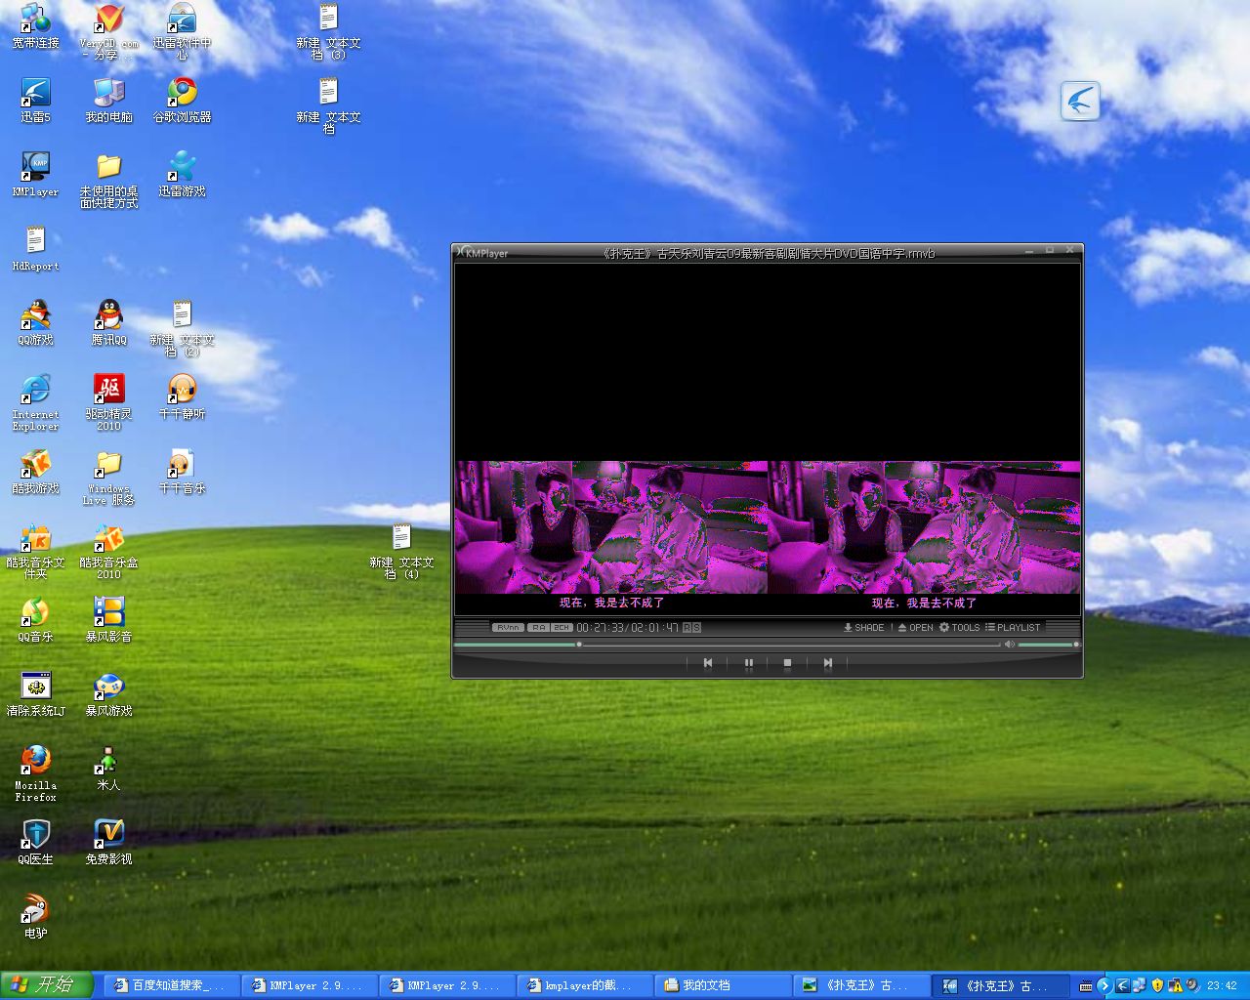Screen dimensions: 1250x1000
Task: Skip to the next track in KMPlayer
Action: (x=828, y=663)
